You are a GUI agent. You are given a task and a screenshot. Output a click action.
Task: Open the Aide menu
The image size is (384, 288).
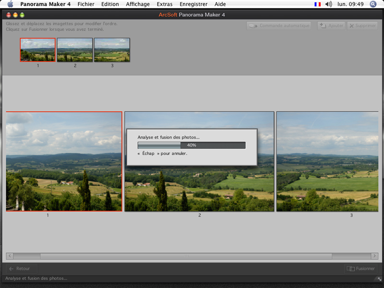220,4
